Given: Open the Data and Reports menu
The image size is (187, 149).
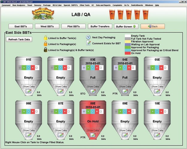Looking at the screenshot, I should click(x=103, y=5).
